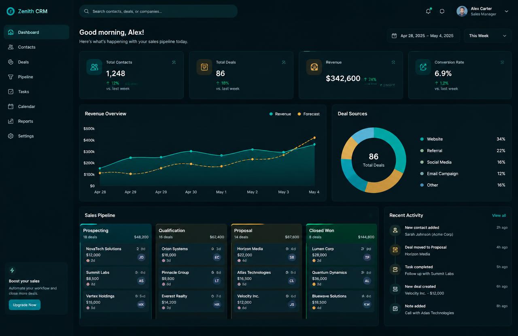Expand the Alex Carter profile menu chevron
The image size is (518, 336).
[x=506, y=12]
